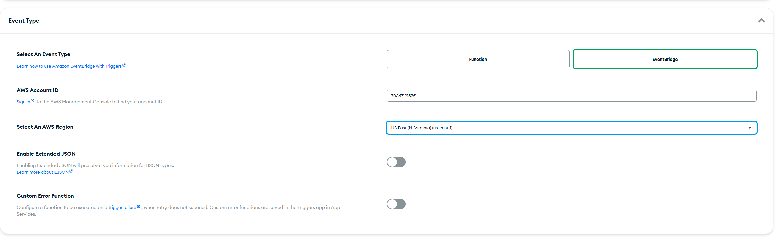Open the AWS Region dropdown
Image resolution: width=776 pixels, height=237 pixels.
pos(571,128)
